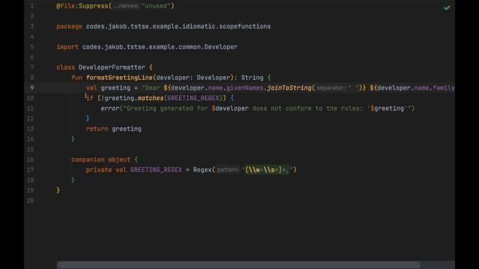This screenshot has width=479, height=269.
Task: Click the separator parameter hint
Action: pyautogui.click(x=331, y=88)
